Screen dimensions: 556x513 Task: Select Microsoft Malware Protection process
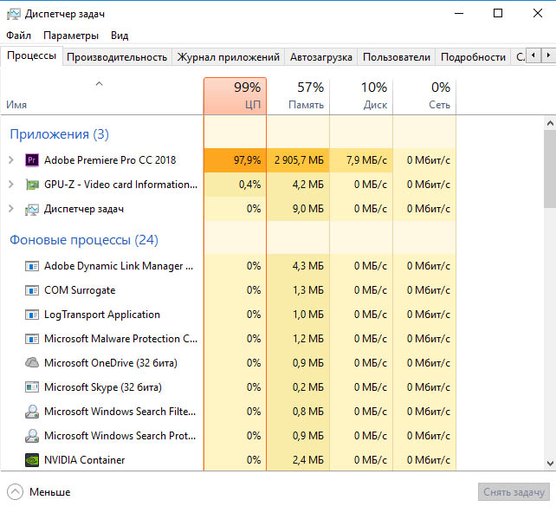coord(229,339)
